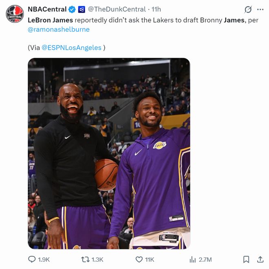Open the @TheDunkCentral handle link
The image size is (269, 269).
(117, 9)
